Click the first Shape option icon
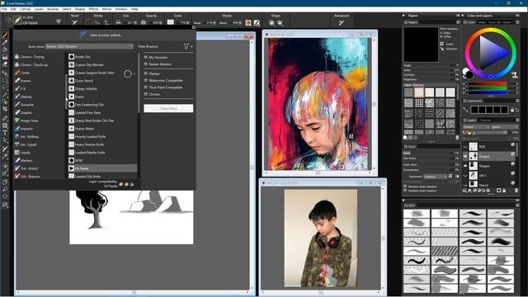Image resolution: width=528 pixels, height=297 pixels. (x=271, y=23)
